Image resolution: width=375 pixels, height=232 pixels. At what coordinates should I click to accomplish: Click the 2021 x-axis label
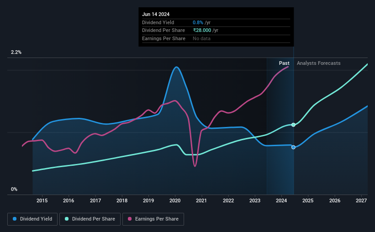[201, 200]
